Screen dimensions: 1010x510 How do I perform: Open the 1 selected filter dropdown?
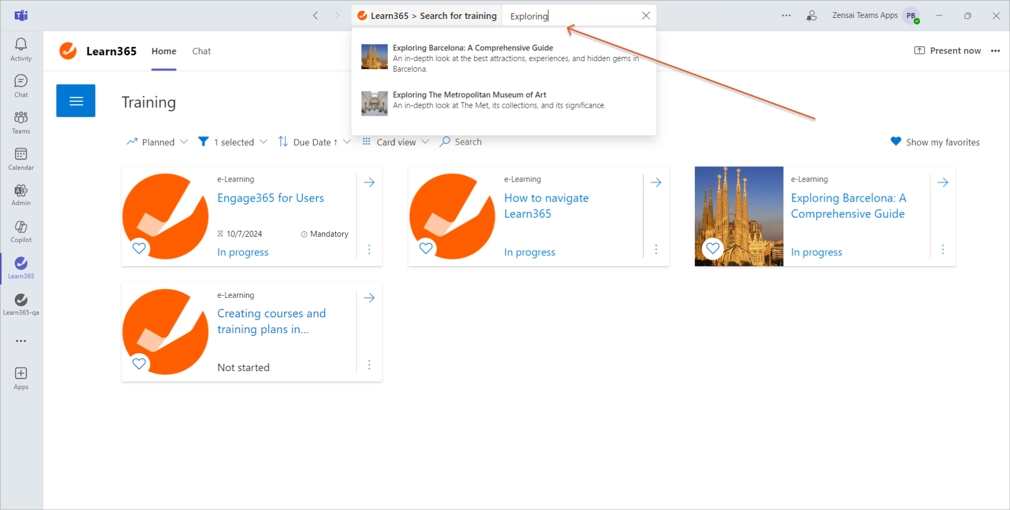233,142
